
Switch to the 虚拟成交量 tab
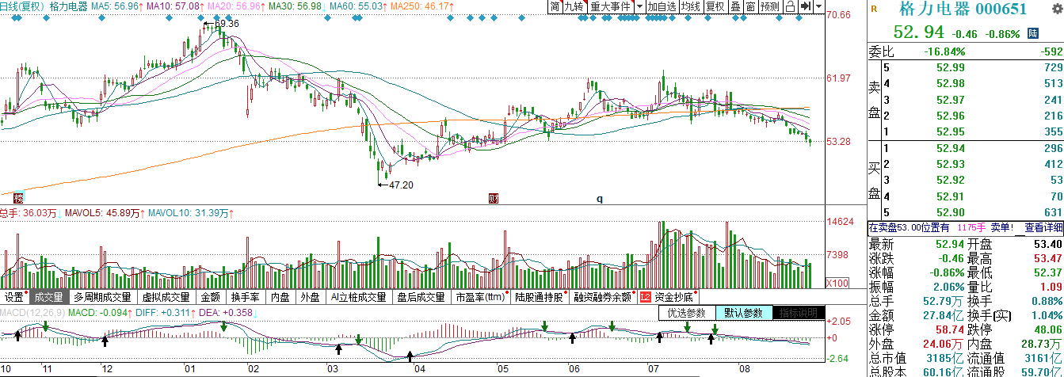coord(166,298)
